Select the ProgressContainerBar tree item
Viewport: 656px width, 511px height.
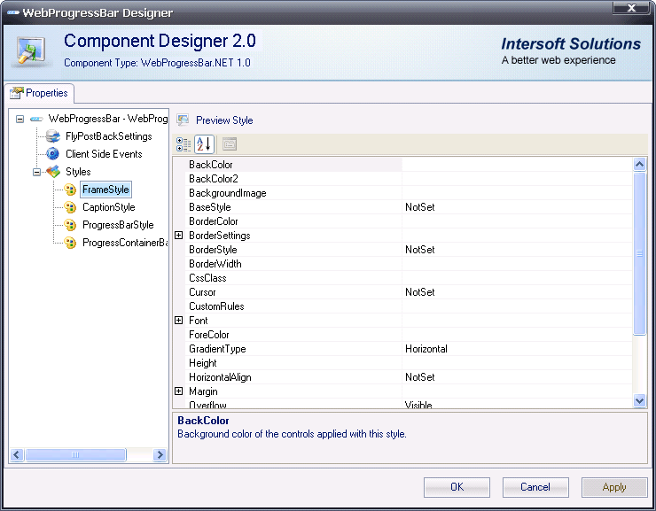coord(125,243)
